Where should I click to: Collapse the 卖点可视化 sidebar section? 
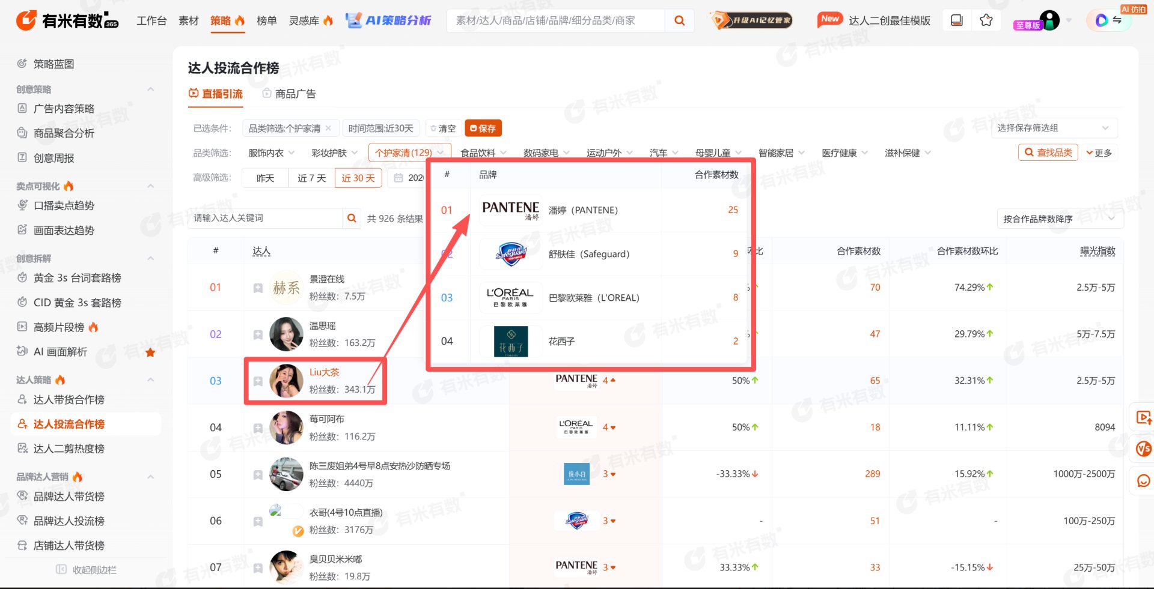click(x=151, y=186)
